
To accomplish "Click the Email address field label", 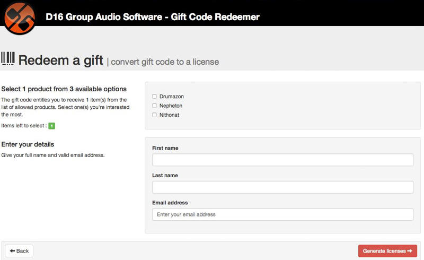I will pyautogui.click(x=170, y=203).
